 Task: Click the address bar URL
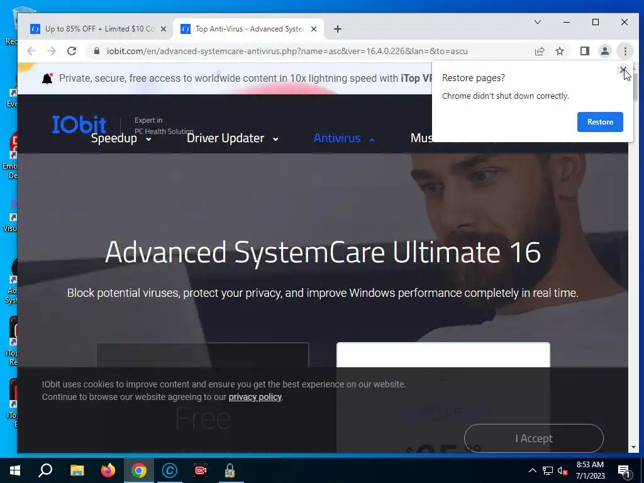tap(287, 51)
